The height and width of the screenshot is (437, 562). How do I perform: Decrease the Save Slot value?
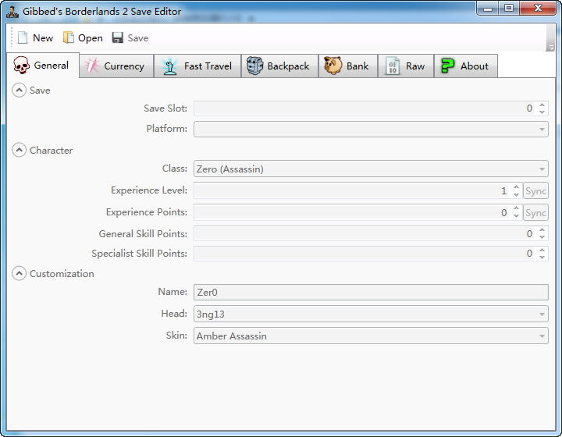pyautogui.click(x=542, y=112)
